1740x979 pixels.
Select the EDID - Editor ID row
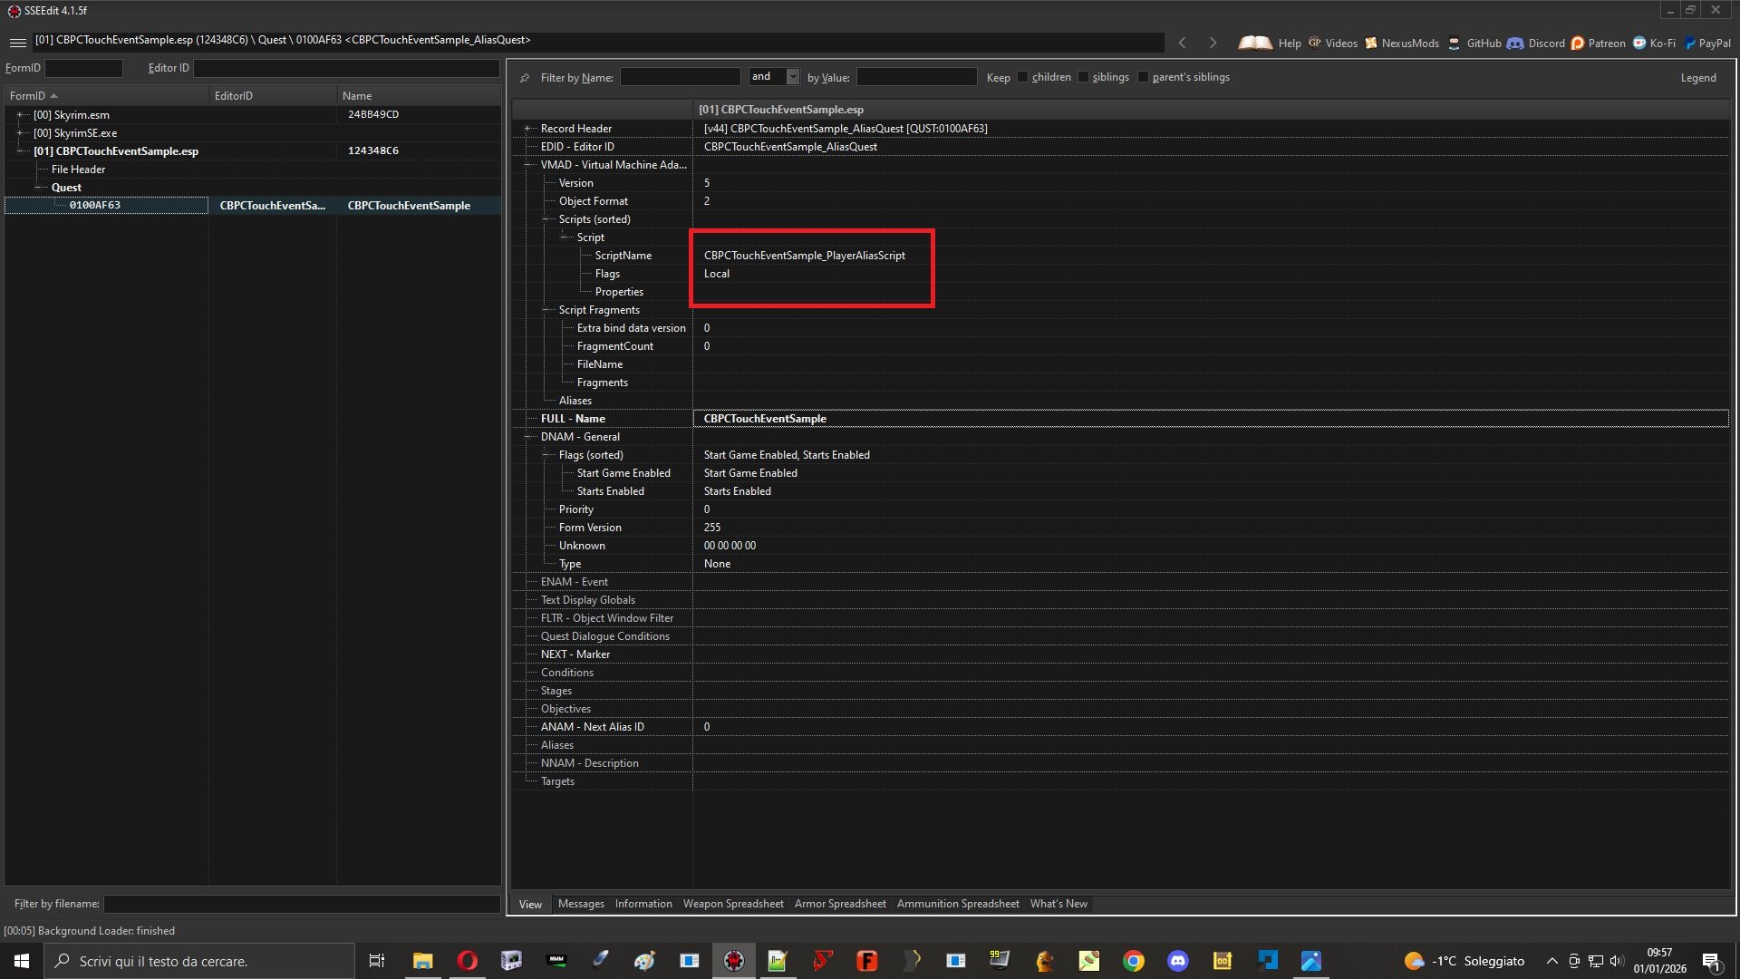pyautogui.click(x=1120, y=147)
